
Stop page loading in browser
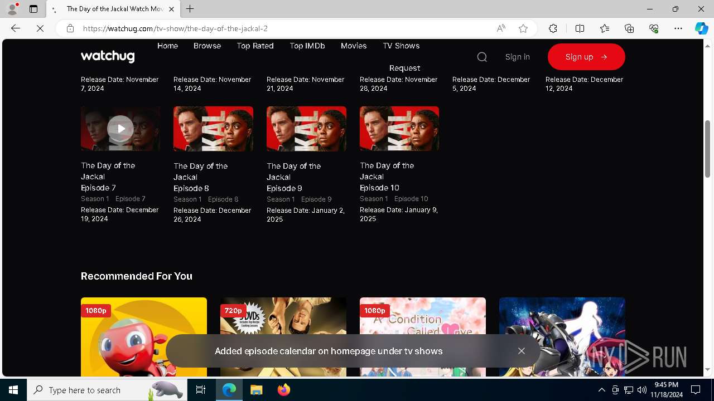[x=40, y=28]
